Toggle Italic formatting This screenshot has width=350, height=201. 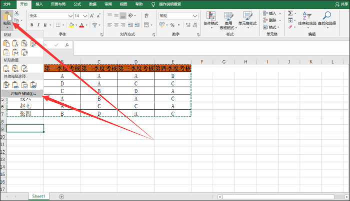(x=38, y=25)
